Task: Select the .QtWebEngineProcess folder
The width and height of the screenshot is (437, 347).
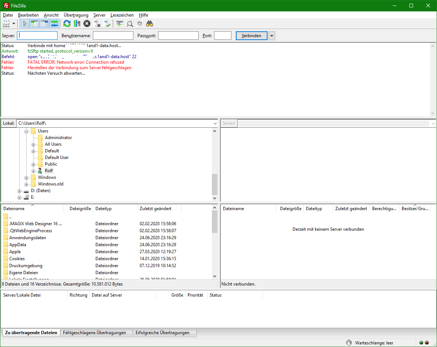Action: tap(107, 231)
